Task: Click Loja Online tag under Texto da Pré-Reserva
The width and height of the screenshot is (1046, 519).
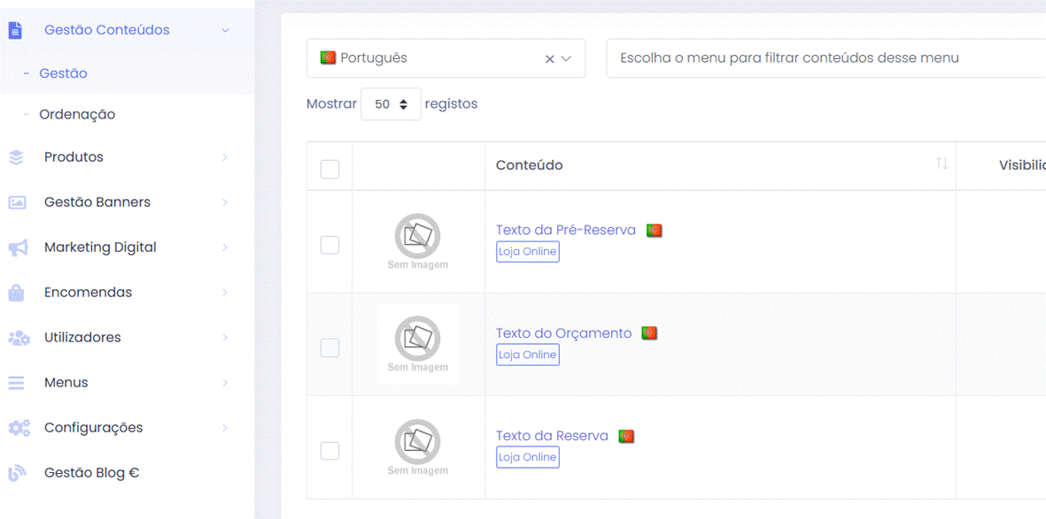Action: (527, 252)
